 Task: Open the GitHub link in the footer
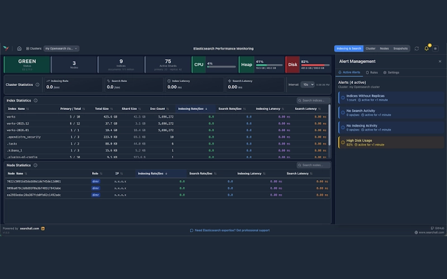[438, 228]
